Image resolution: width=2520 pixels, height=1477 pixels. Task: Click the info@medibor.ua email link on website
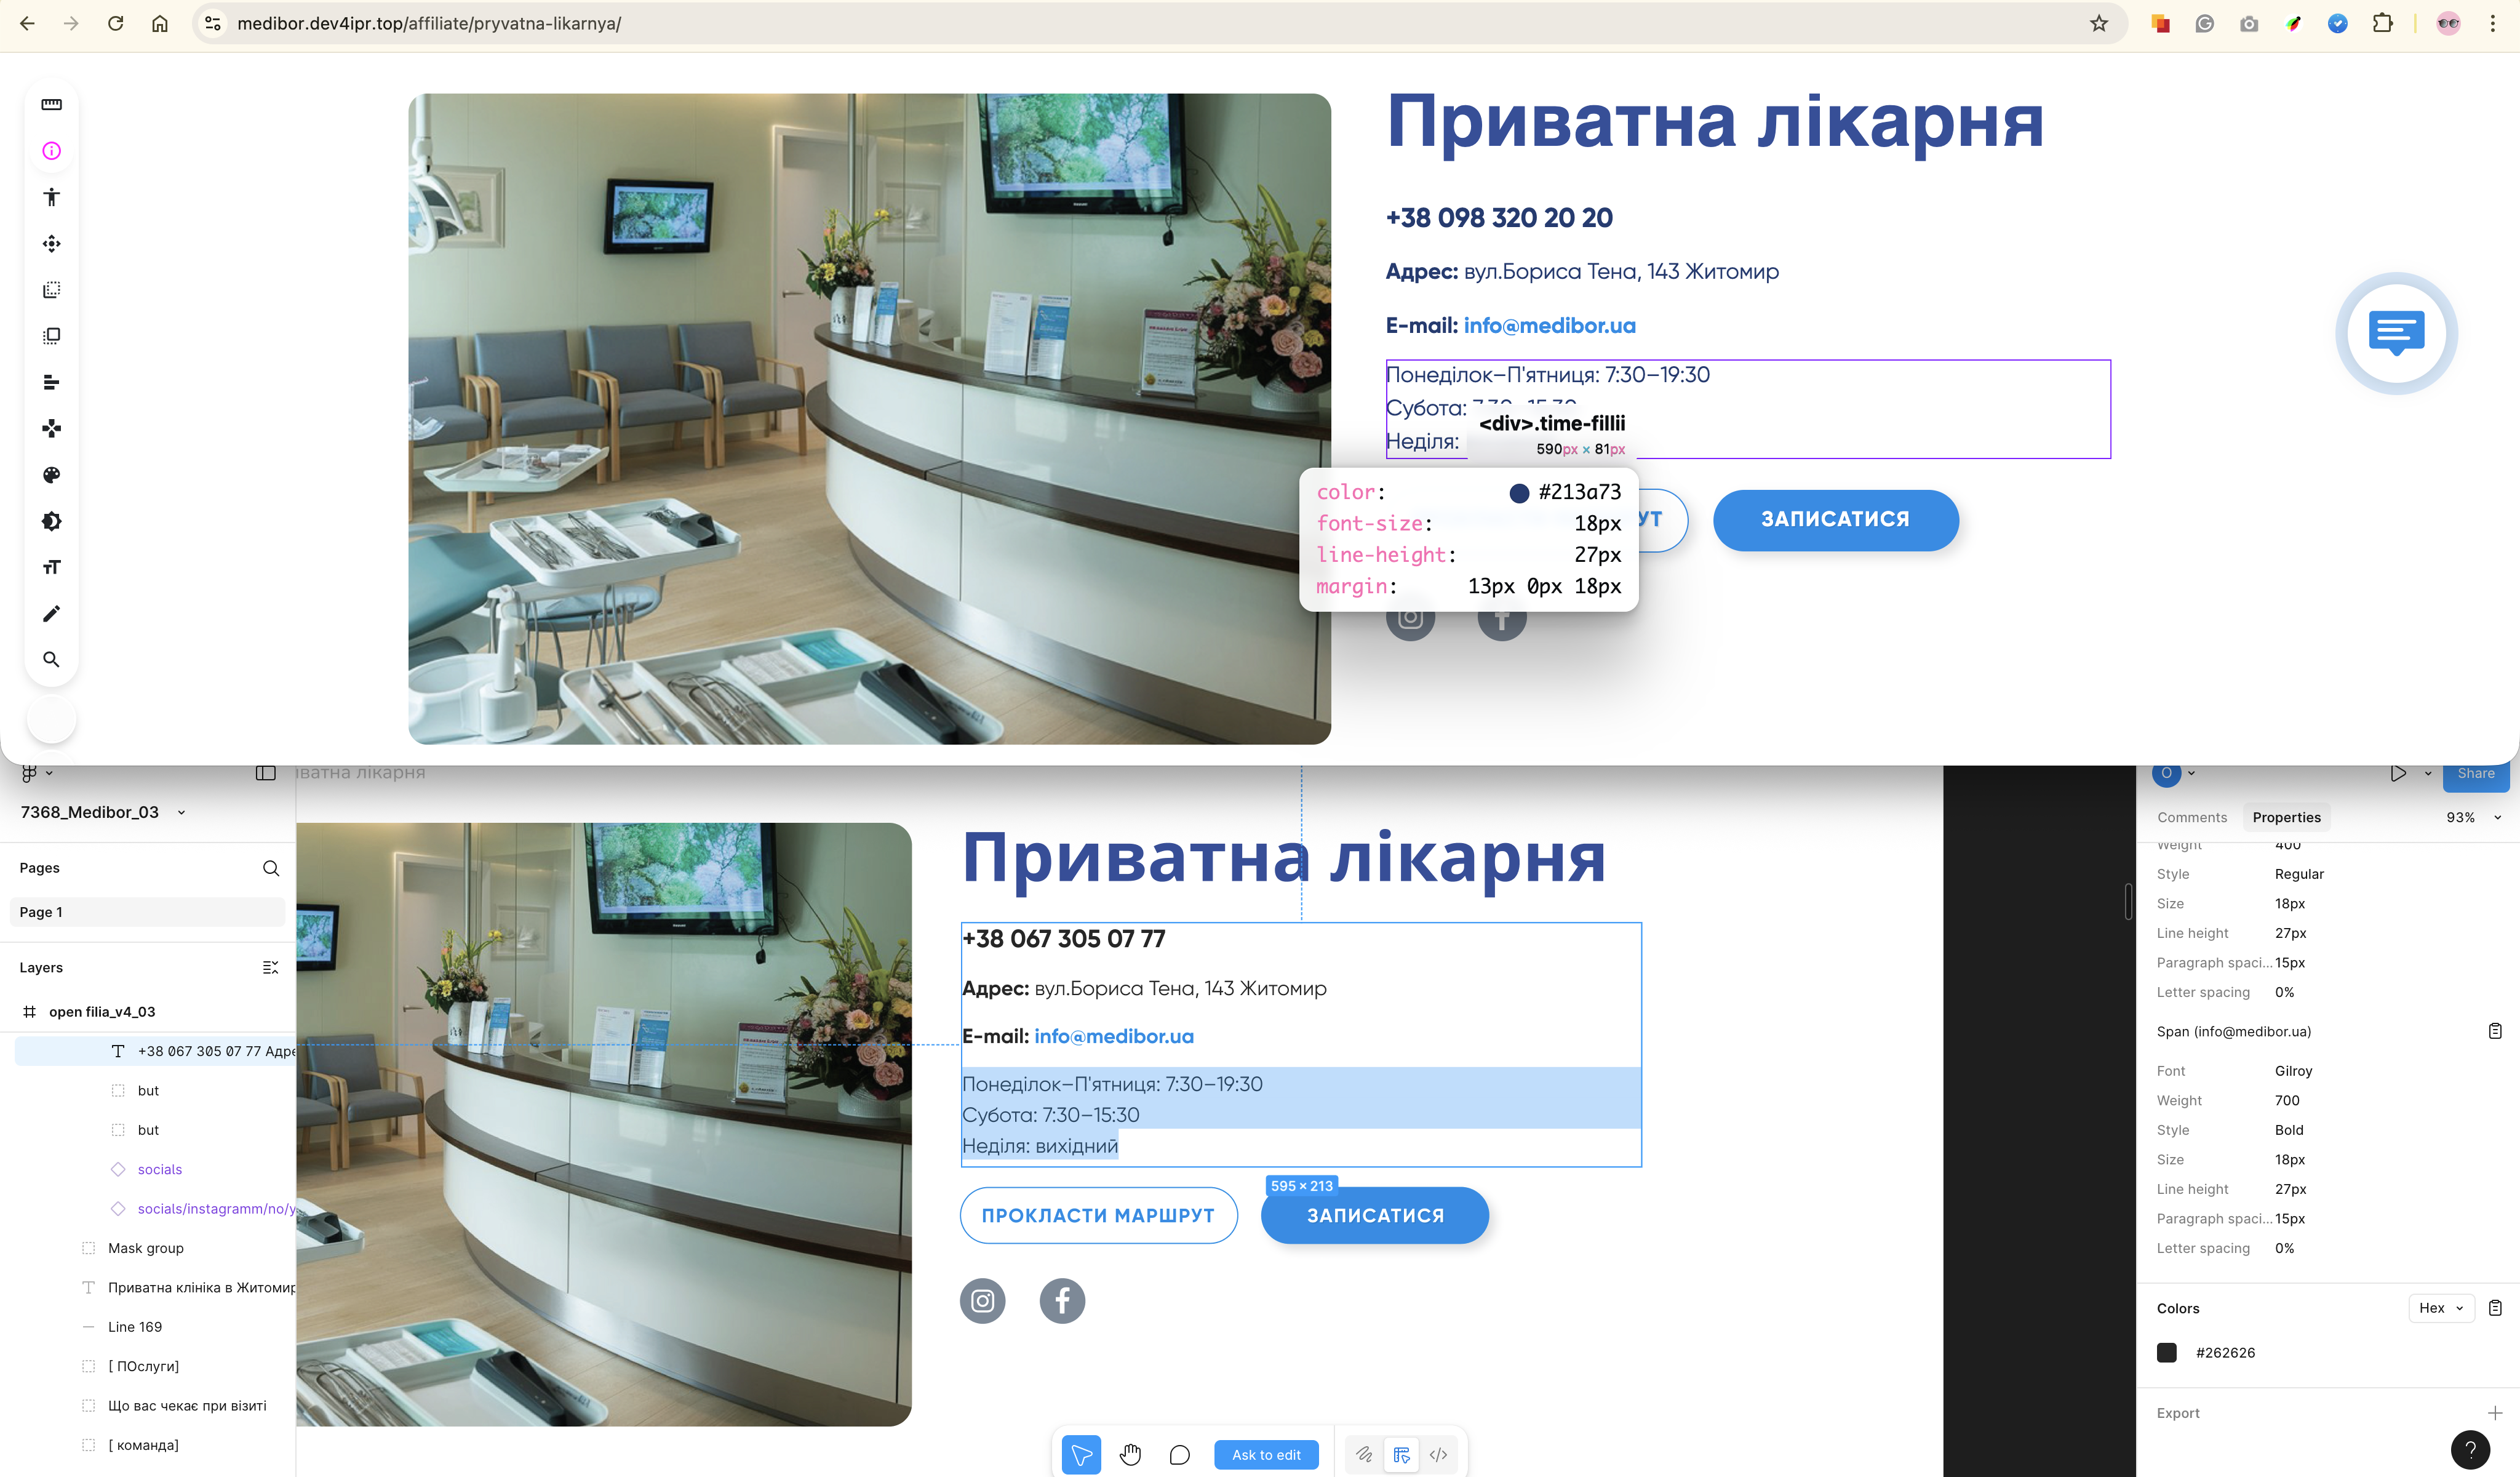pos(1549,325)
